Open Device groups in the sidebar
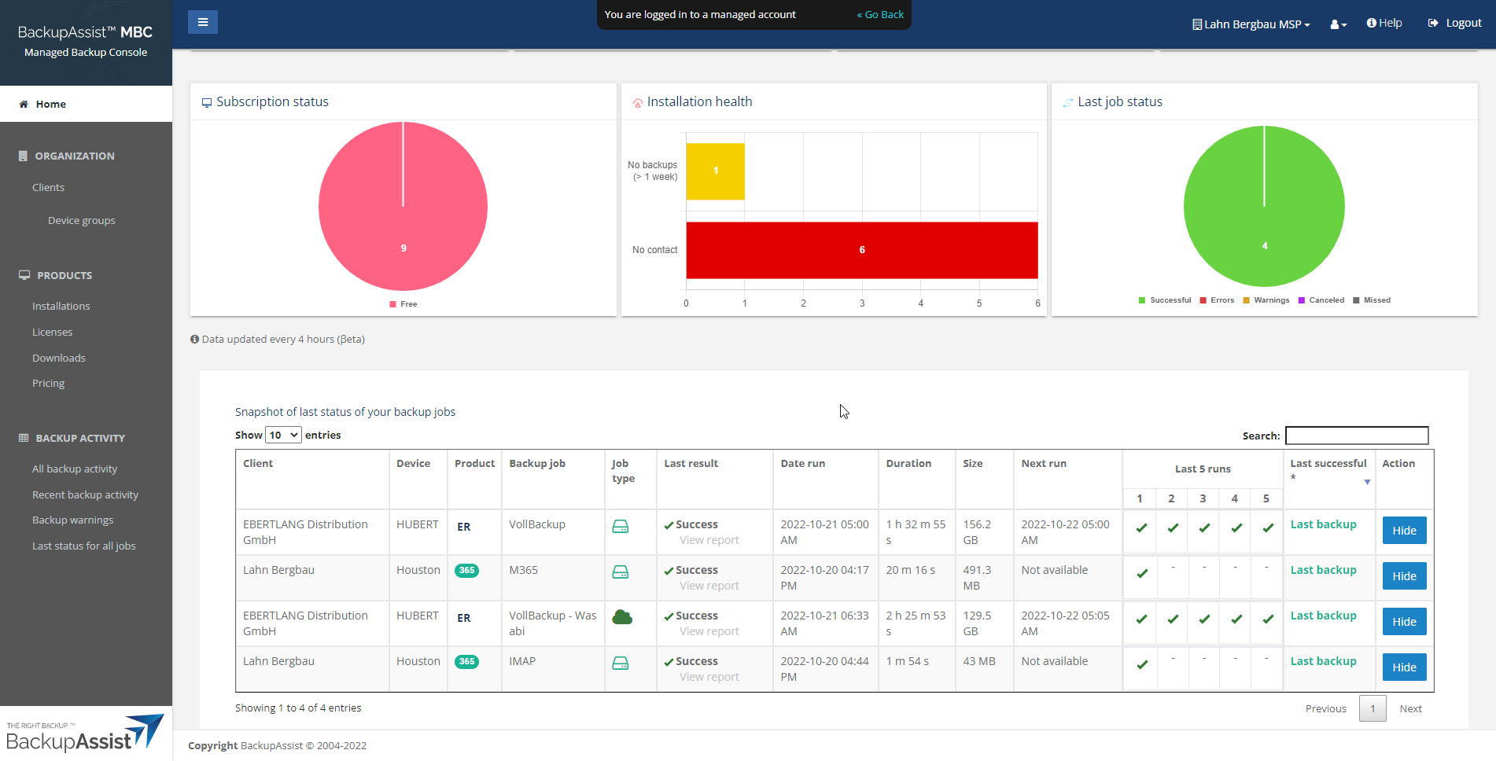The image size is (1496, 761). coord(81,220)
